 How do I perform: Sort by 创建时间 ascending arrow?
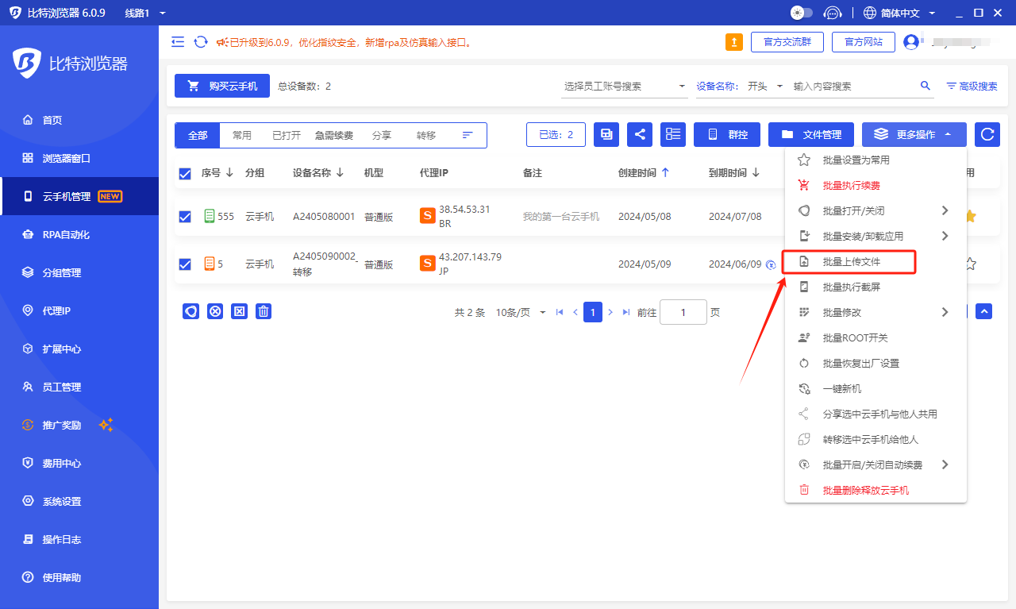tap(665, 172)
